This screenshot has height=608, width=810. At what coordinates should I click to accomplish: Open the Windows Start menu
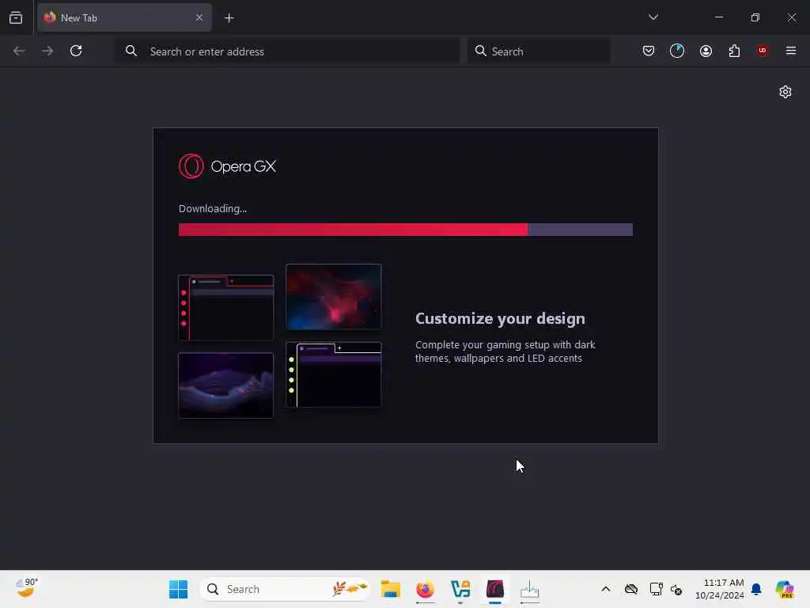[x=179, y=589]
